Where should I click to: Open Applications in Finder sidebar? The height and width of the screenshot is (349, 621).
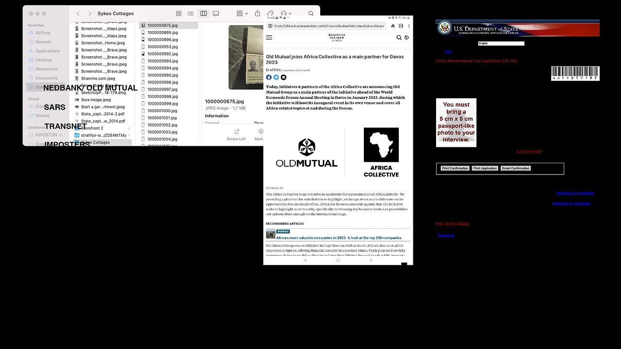pyautogui.click(x=48, y=51)
